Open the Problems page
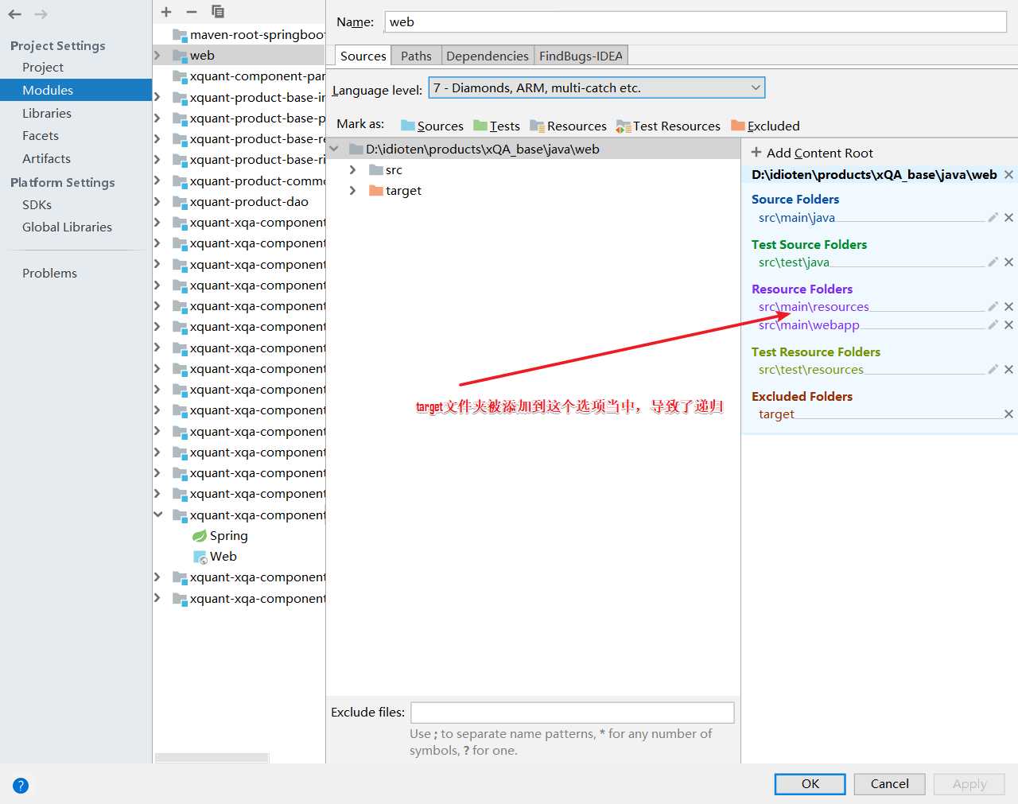The height and width of the screenshot is (804, 1018). (49, 273)
